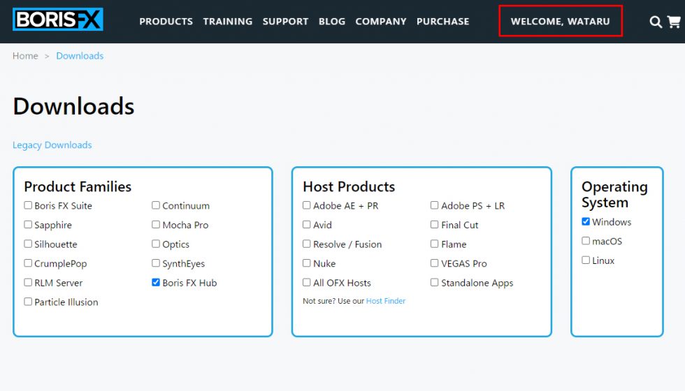The width and height of the screenshot is (685, 391).
Task: Open the Support menu
Action: tap(285, 22)
